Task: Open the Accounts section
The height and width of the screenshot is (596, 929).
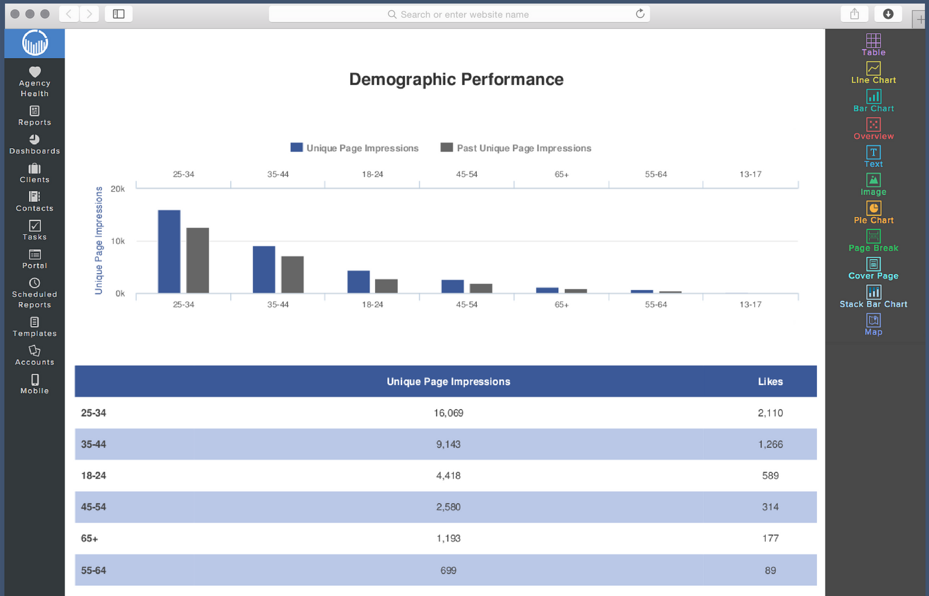Action: (x=34, y=356)
